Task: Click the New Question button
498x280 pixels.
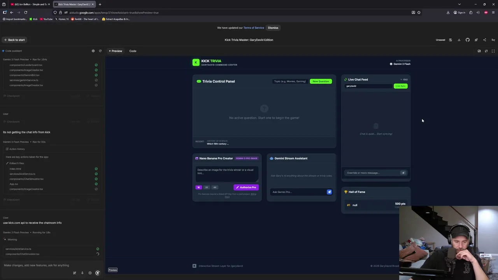Action: [x=321, y=81]
